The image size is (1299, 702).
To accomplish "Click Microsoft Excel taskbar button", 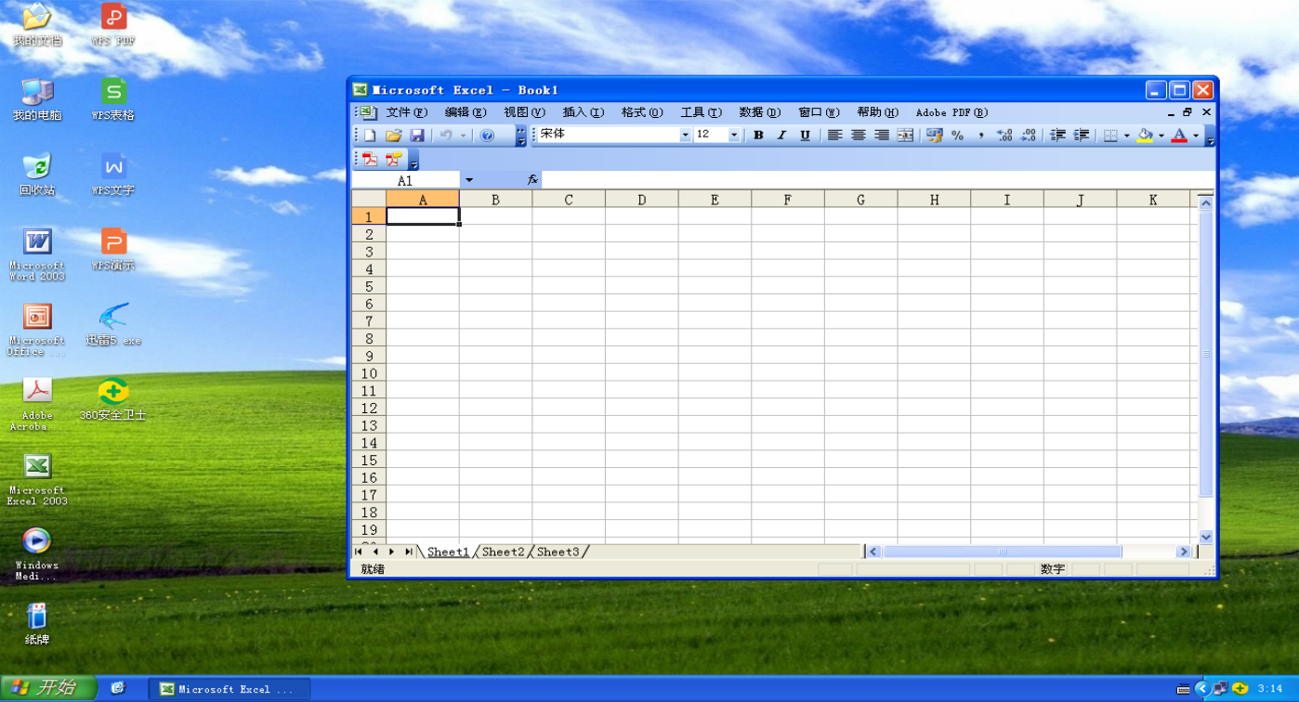I will coord(229,689).
